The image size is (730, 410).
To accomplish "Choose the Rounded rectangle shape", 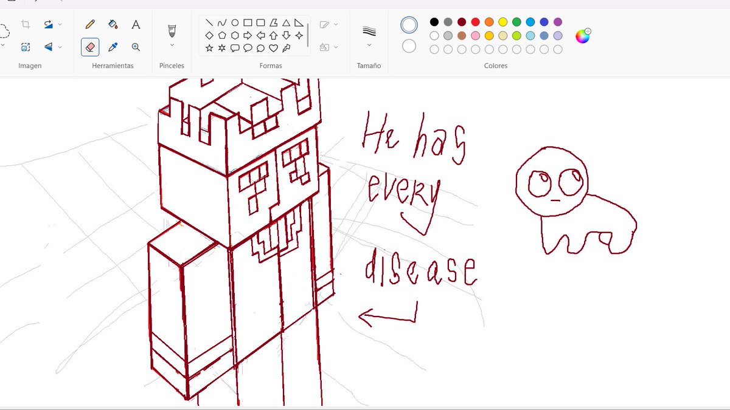I will click(260, 23).
